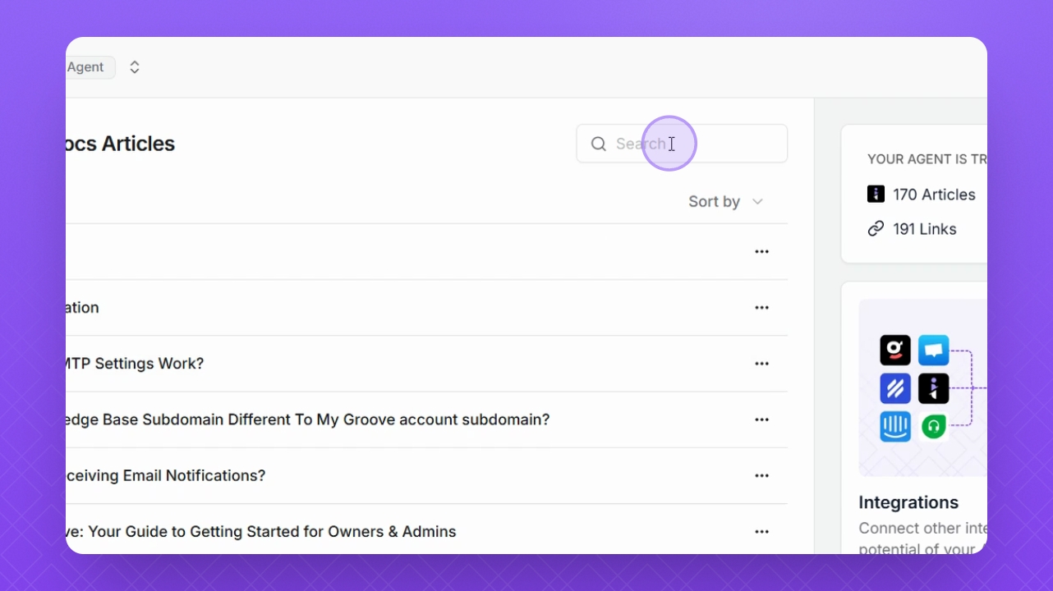
Task: Open the 'ceiving Email Notifications?' article
Action: (x=166, y=475)
